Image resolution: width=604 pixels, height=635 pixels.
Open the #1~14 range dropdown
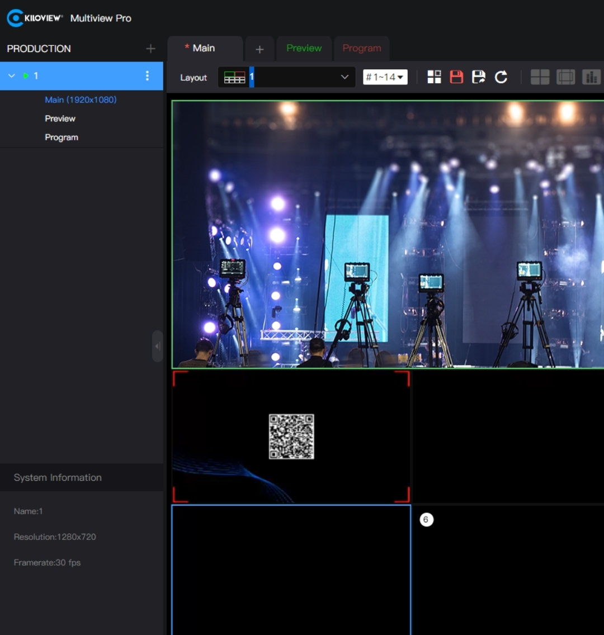pyautogui.click(x=385, y=77)
